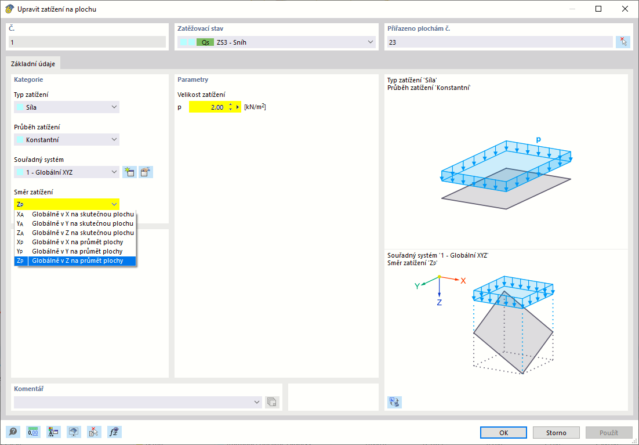
Task: Click the application icon in the title bar
Action: pyautogui.click(x=9, y=9)
